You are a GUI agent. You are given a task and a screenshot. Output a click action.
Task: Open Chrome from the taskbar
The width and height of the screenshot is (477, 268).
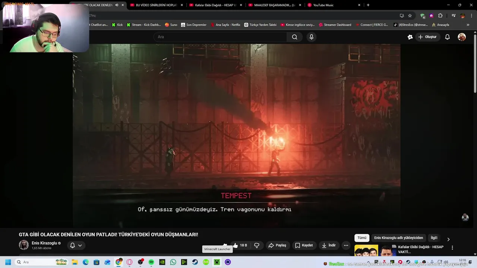pyautogui.click(x=119, y=262)
